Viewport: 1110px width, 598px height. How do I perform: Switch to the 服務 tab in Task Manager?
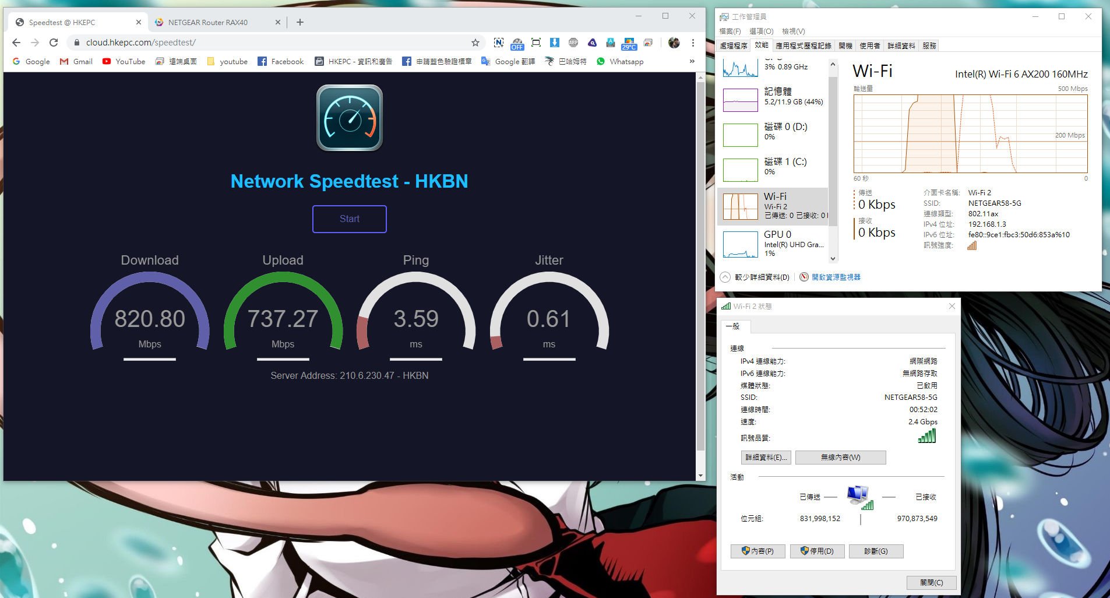929,45
